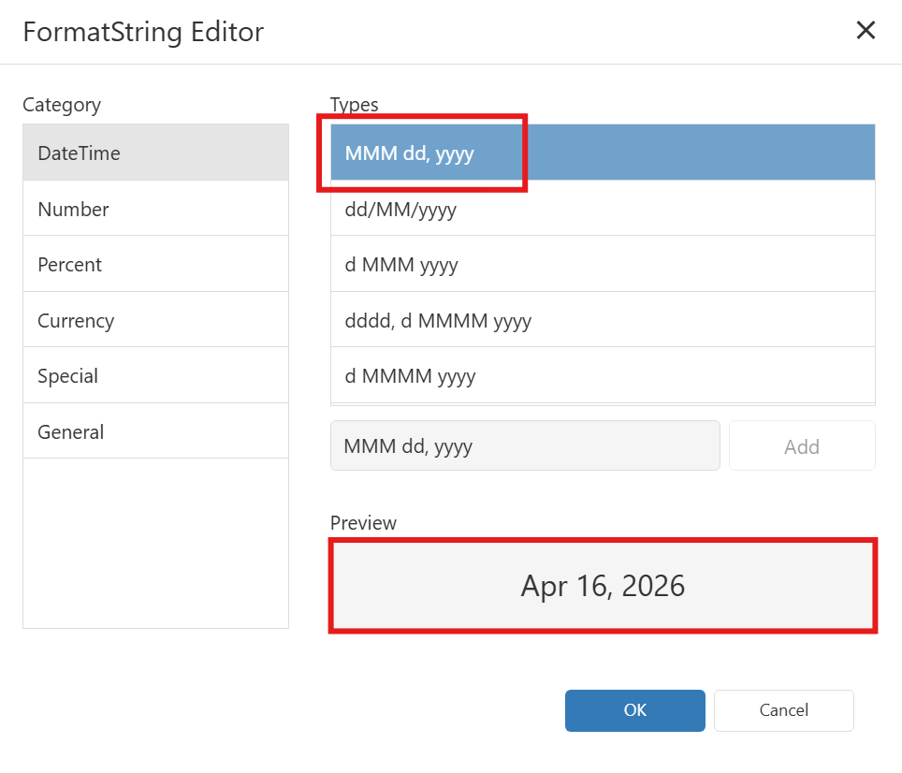902x773 pixels.
Task: Click the empty area below the General category
Action: [x=155, y=543]
